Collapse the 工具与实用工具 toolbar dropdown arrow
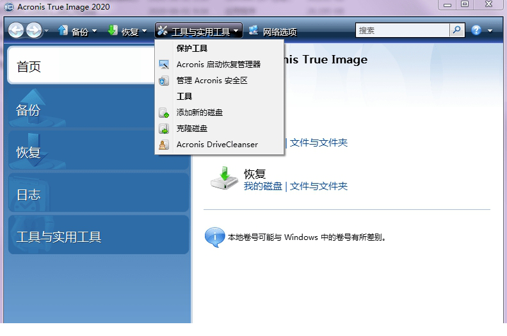The width and height of the screenshot is (507, 336). (x=236, y=31)
